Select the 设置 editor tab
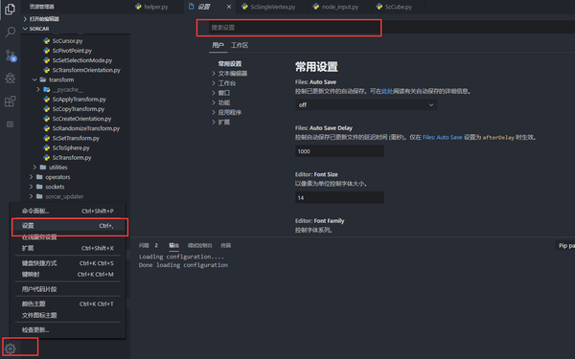 click(204, 7)
